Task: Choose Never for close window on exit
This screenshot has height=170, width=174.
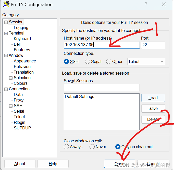Action: coord(92,147)
